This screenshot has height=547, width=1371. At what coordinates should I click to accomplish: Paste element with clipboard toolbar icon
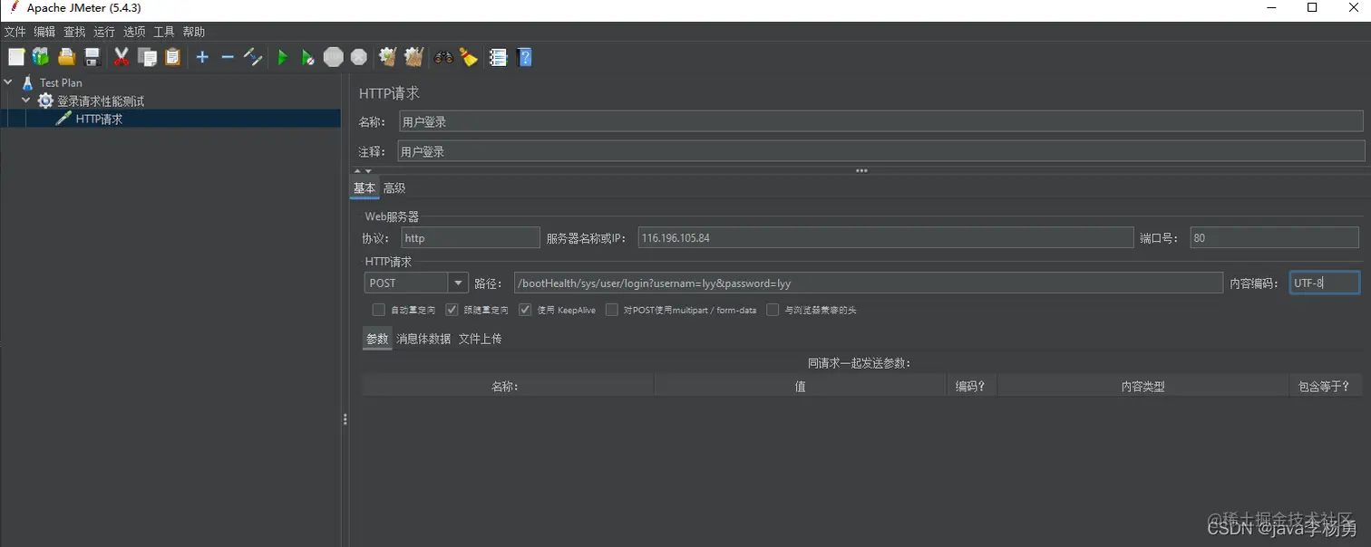(172, 57)
